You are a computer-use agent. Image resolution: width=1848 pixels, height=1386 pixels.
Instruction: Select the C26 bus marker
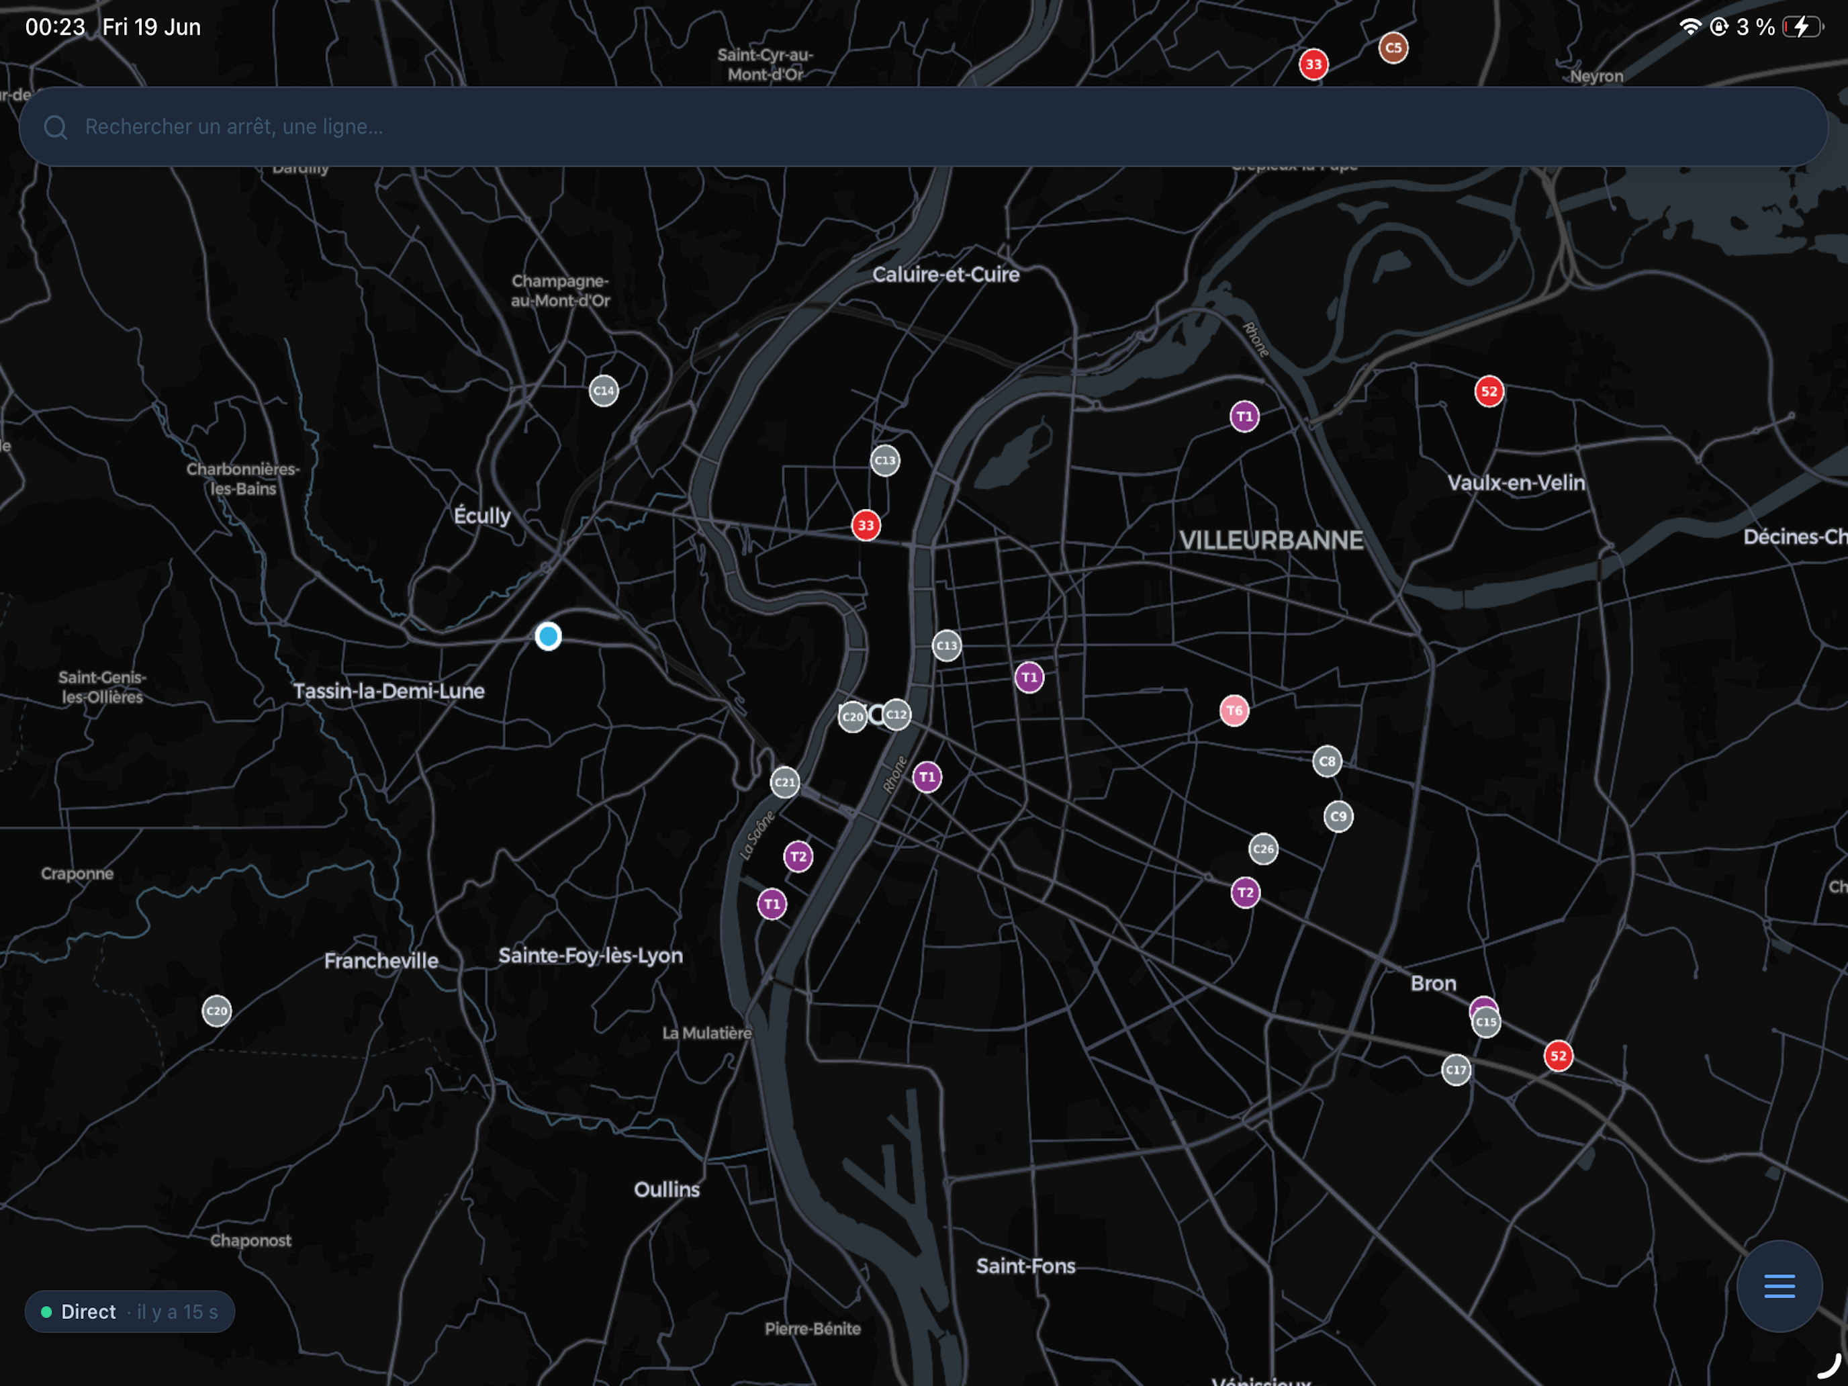[x=1263, y=849]
